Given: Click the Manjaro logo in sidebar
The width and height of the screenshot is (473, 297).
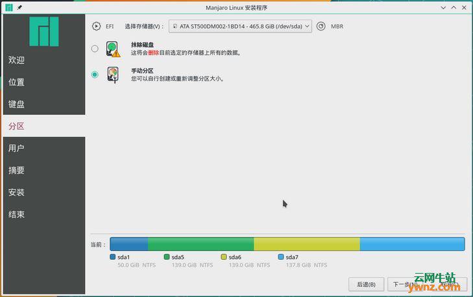Looking at the screenshot, I should 44,31.
